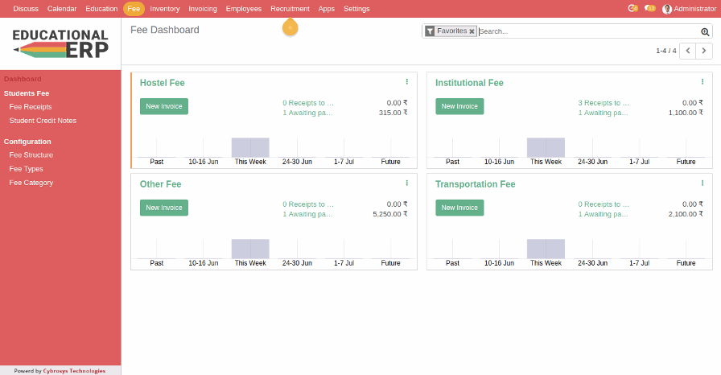Open Transportation Fee card options menu
The image size is (721, 375).
[702, 183]
